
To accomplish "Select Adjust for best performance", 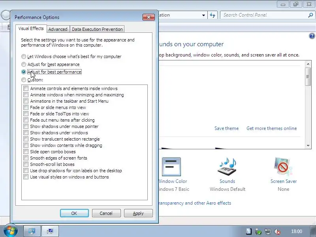I will (x=24, y=72).
